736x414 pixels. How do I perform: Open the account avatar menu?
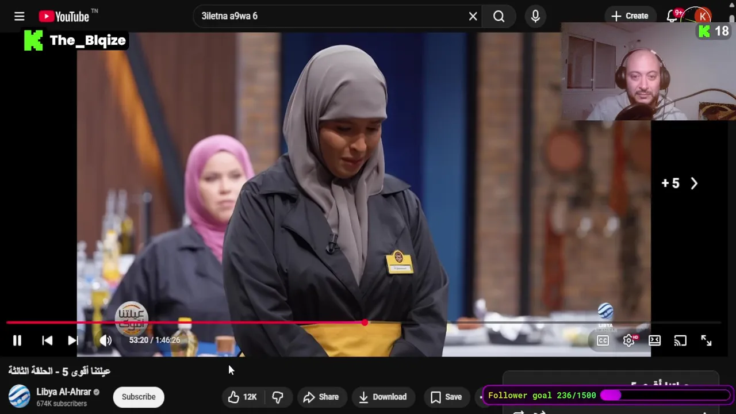coord(703,16)
